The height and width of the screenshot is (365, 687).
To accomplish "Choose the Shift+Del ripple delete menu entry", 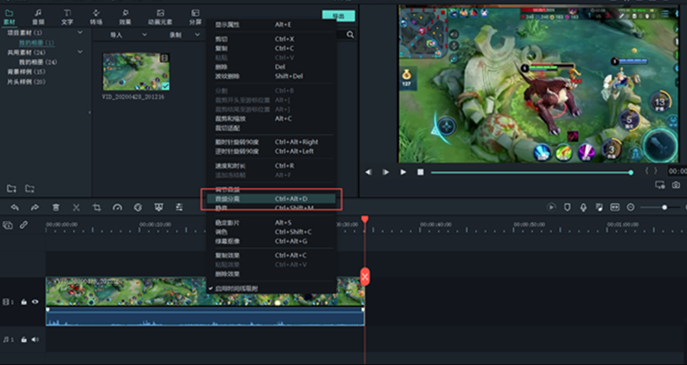I will (271, 76).
